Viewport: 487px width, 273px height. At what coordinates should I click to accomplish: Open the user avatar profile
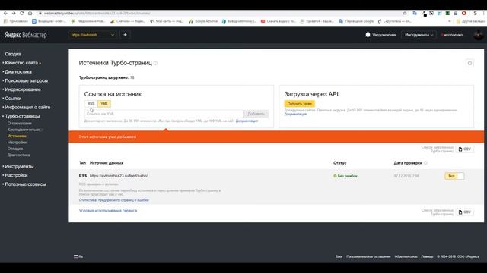[x=479, y=35]
